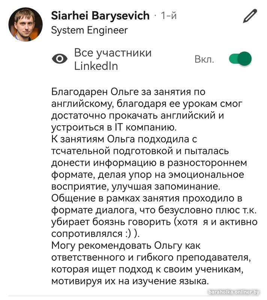267x300 pixels.
Task: Click the "Вкл." status label
Action: pos(204,59)
